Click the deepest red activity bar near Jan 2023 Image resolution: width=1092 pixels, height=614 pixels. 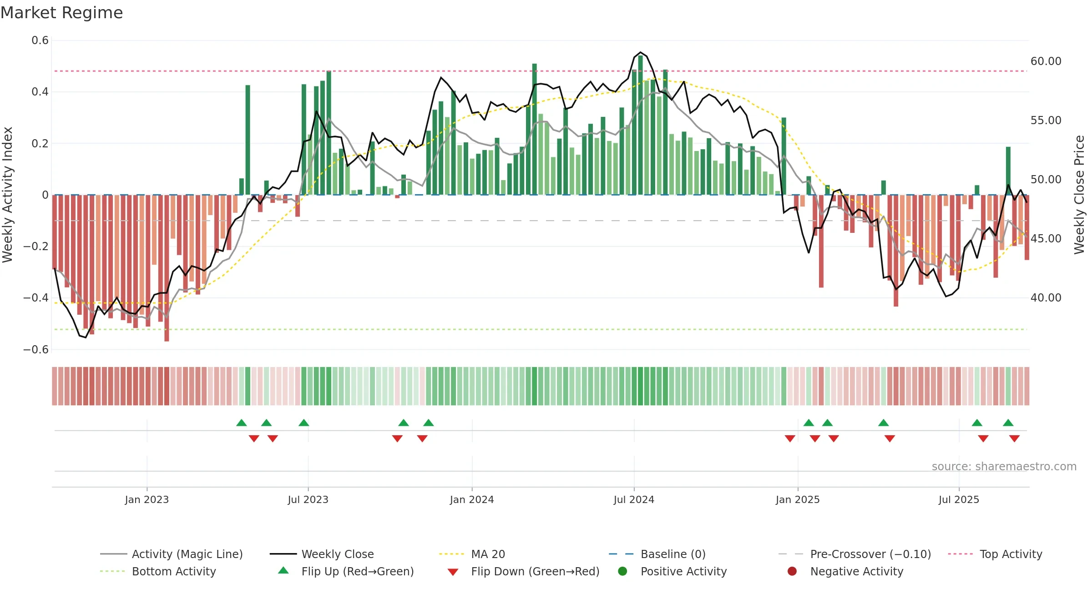[167, 268]
